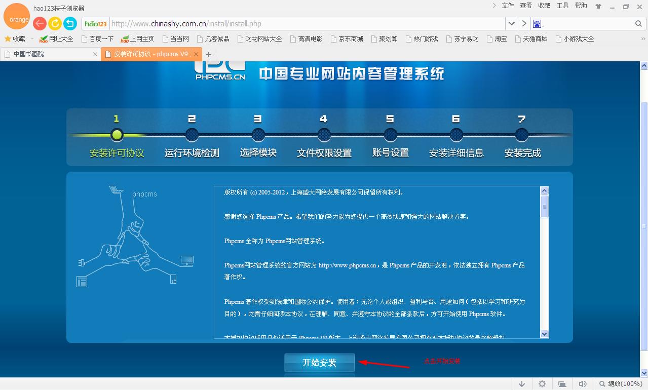Reload the page with the yellow refresh button
Screen dimensions: 648x390
[55, 23]
